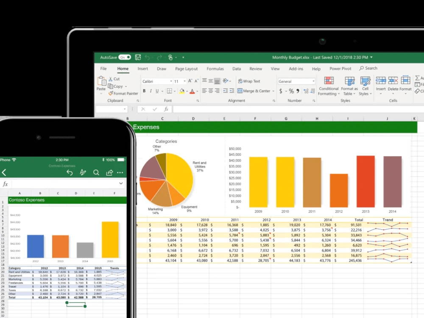424x318 pixels.
Task: Click the Paste clipboard icon
Action: [101, 81]
